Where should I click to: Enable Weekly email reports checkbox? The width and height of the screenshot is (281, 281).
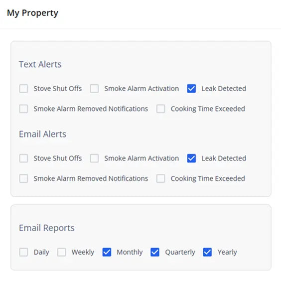[x=61, y=252]
